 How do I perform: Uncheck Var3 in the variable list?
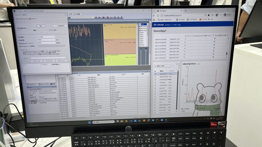click(140, 31)
